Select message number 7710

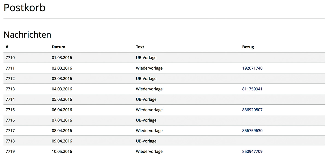coord(10,58)
